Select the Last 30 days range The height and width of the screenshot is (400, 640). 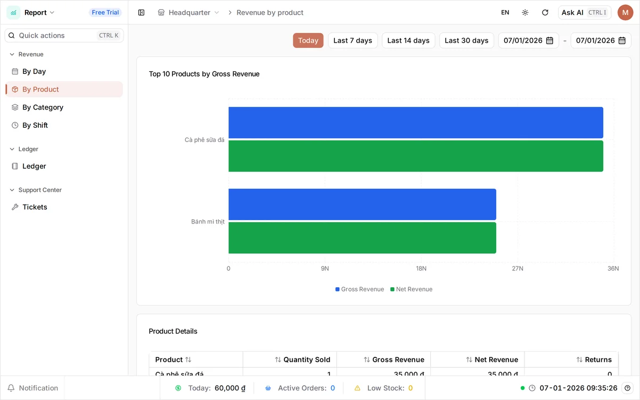(x=466, y=40)
